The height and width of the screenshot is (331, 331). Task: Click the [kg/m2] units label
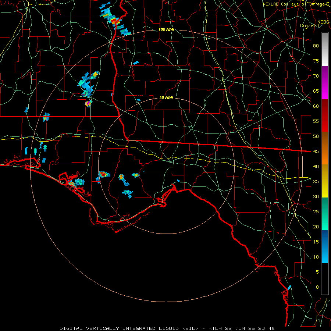(309, 26)
